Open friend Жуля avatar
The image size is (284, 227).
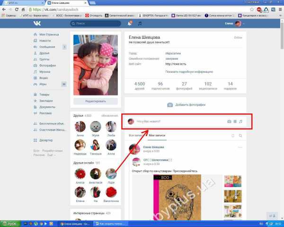tap(96, 126)
